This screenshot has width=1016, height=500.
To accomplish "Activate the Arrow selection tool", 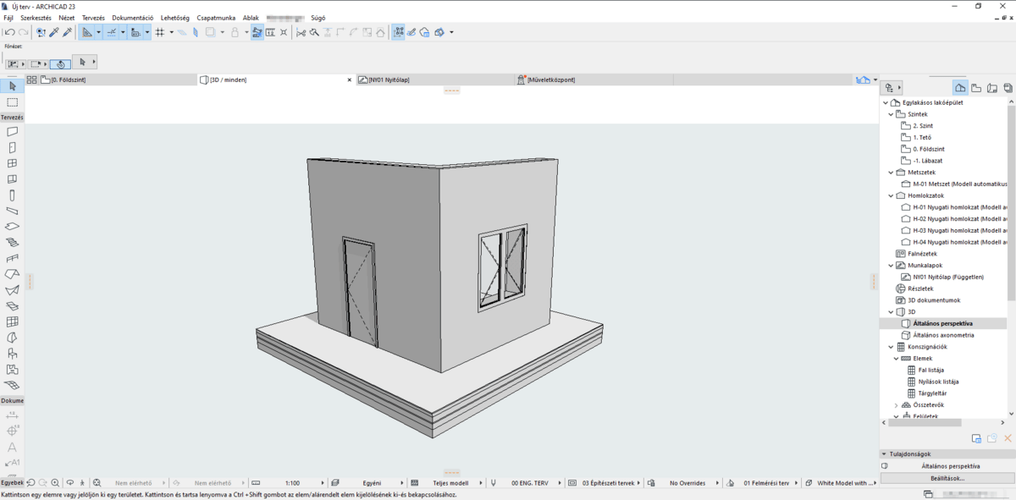I will 12,85.
